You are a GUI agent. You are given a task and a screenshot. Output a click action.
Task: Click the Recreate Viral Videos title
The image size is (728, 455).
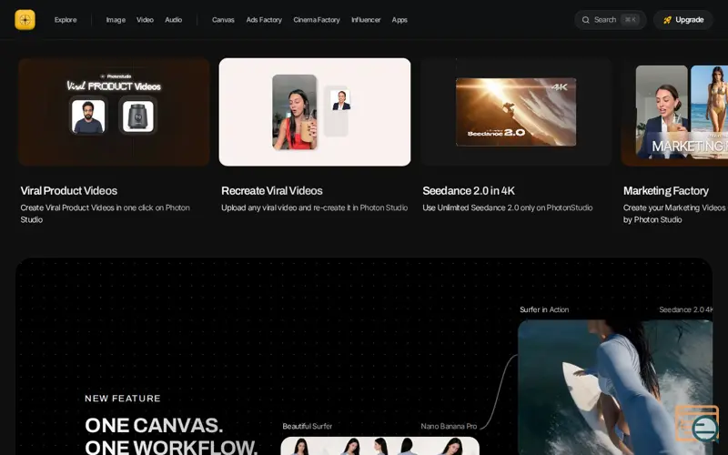pyautogui.click(x=271, y=191)
